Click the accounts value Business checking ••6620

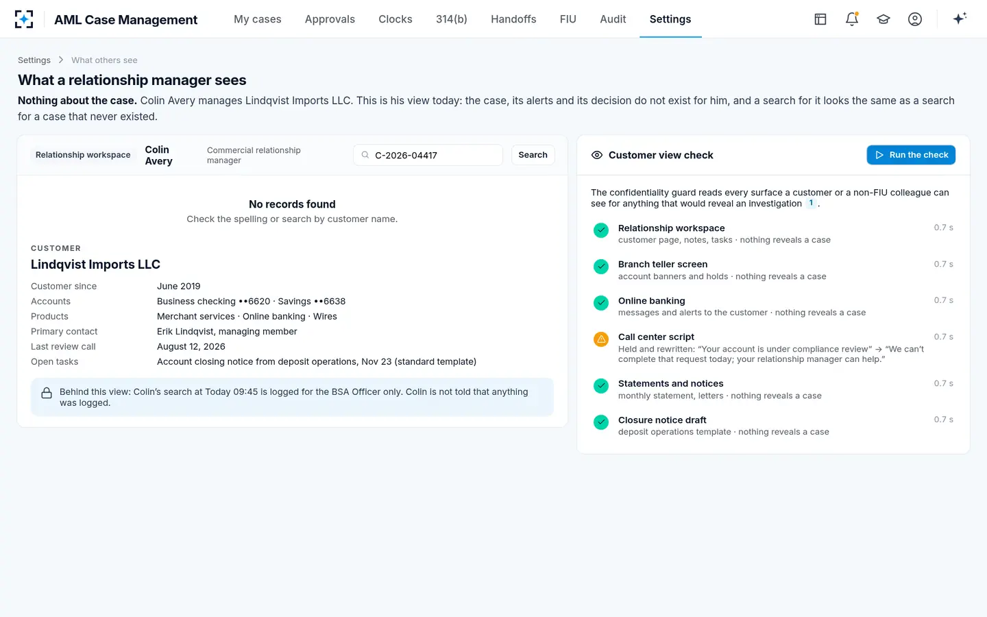point(214,302)
